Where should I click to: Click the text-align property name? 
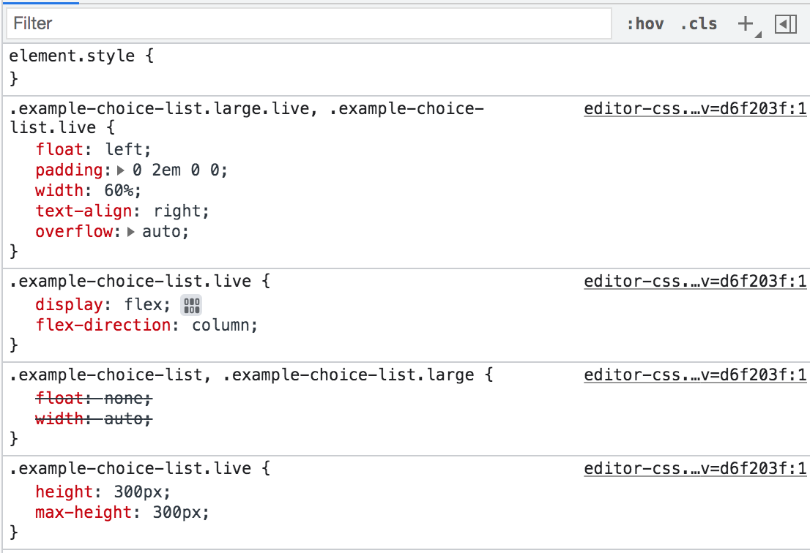pyautogui.click(x=83, y=211)
